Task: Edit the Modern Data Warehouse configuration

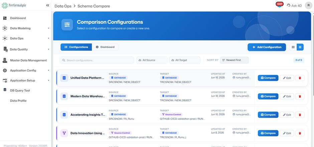Action: pos(287,96)
